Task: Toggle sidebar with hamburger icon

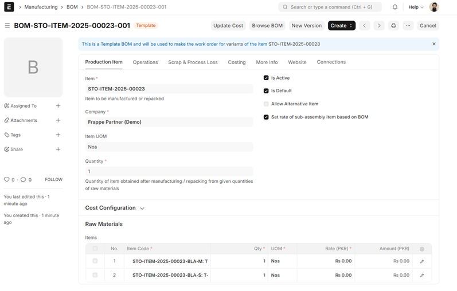Action: [x=7, y=26]
